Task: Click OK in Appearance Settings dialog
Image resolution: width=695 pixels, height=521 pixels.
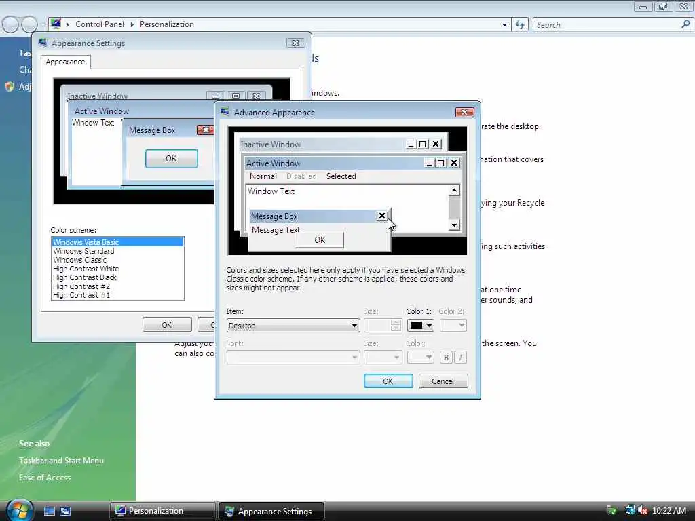Action: coord(167,325)
